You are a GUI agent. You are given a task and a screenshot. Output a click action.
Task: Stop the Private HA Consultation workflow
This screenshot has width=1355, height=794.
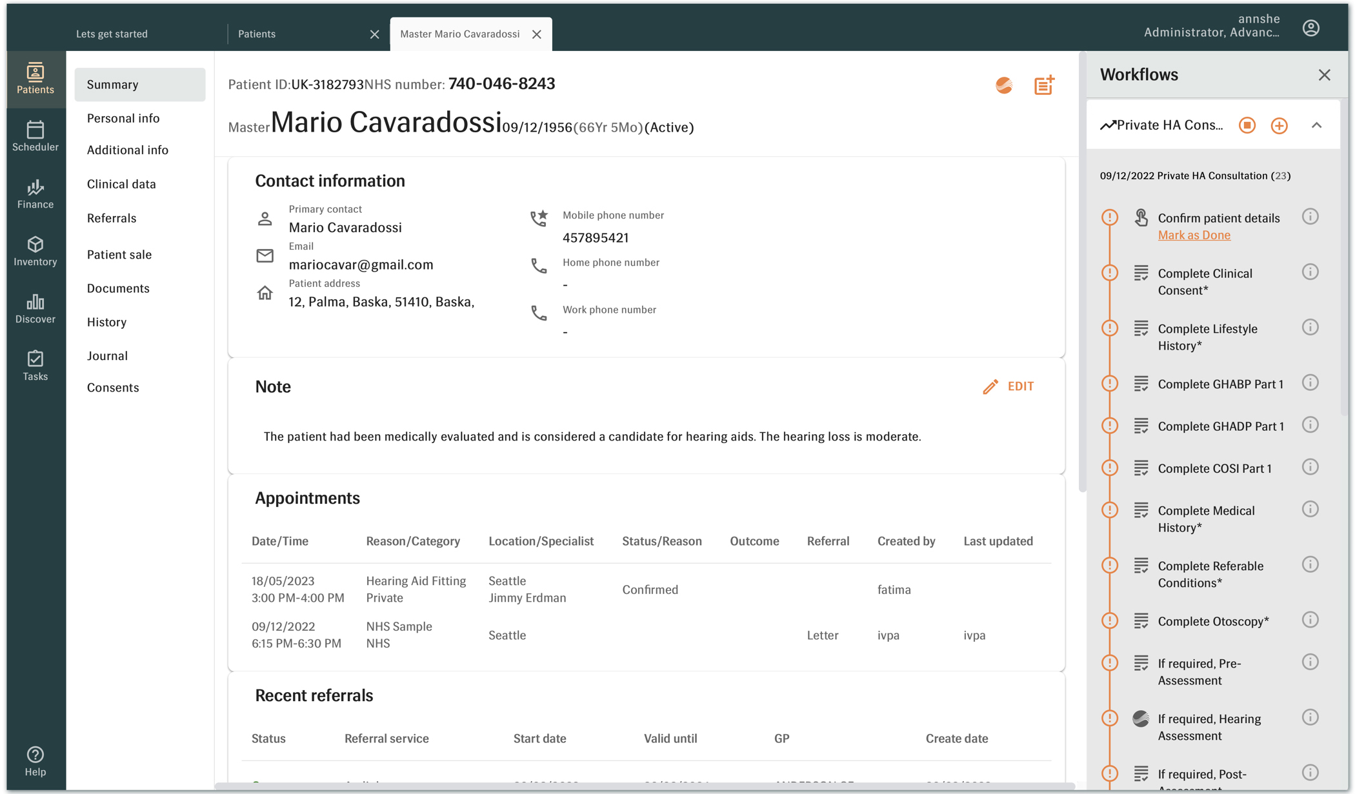pyautogui.click(x=1247, y=125)
